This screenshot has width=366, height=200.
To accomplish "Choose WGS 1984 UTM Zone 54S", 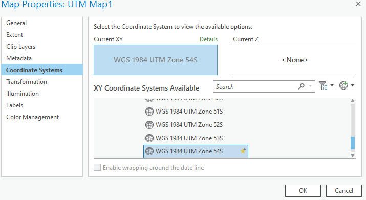I will pyautogui.click(x=196, y=151).
